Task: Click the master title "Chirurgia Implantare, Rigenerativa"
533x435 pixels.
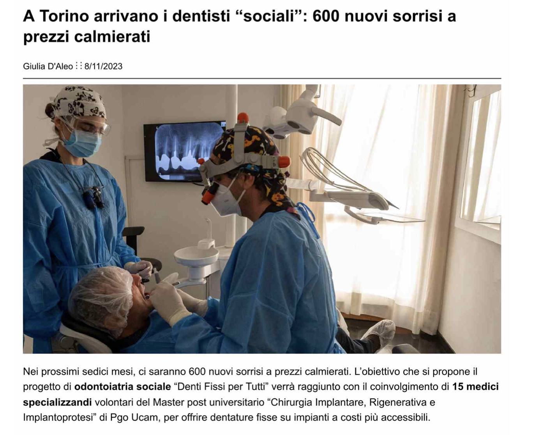Action: (x=346, y=402)
